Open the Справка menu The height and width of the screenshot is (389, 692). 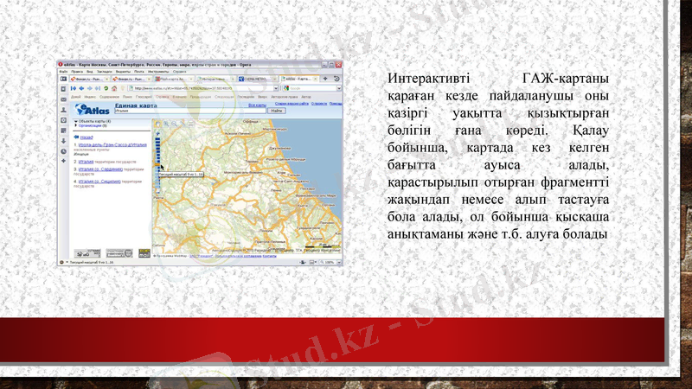180,72
